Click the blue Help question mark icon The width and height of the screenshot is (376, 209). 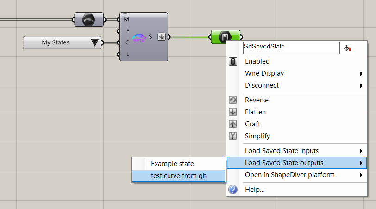tap(233, 190)
